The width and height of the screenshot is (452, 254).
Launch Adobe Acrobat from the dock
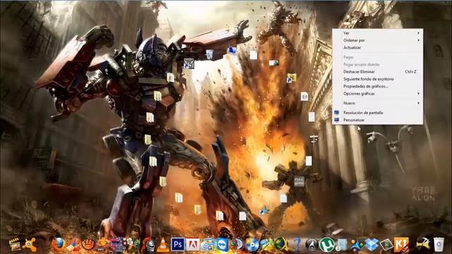pos(193,245)
